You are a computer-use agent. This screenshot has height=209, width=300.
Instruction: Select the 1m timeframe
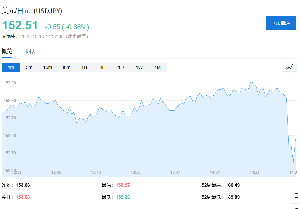(11, 67)
